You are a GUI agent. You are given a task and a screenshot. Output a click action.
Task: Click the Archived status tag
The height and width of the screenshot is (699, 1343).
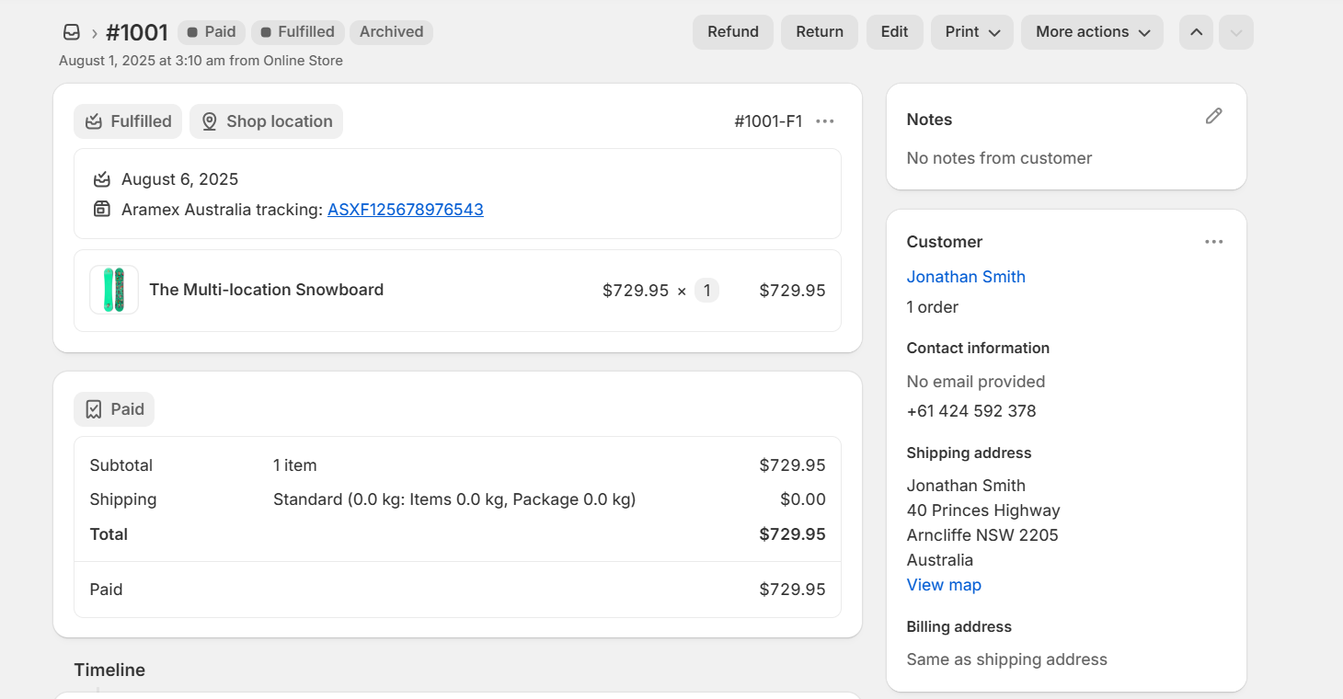(x=391, y=32)
